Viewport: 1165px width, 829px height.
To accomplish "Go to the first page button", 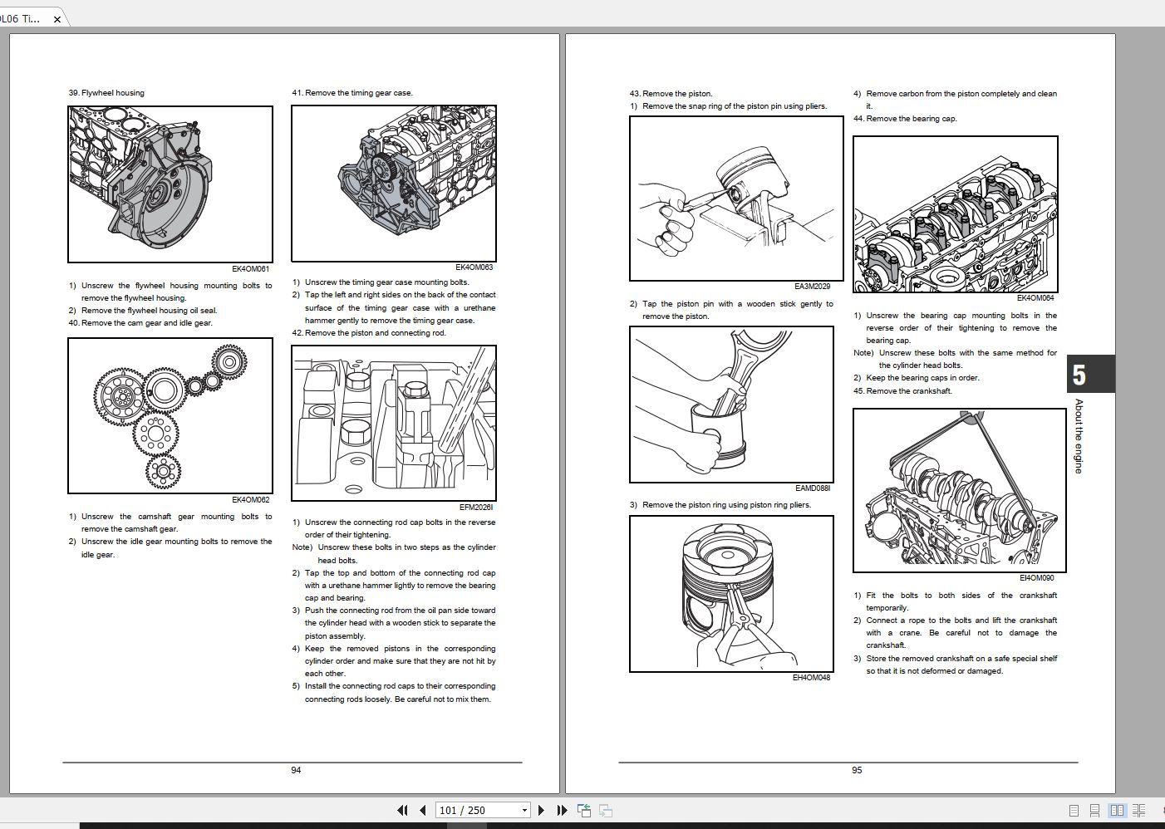I will [403, 810].
